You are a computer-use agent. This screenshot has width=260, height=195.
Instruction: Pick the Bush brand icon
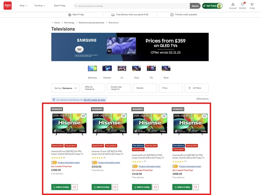click(166, 69)
